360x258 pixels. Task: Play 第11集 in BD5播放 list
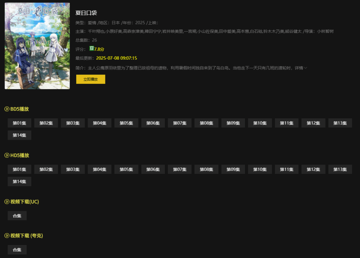(x=287, y=123)
